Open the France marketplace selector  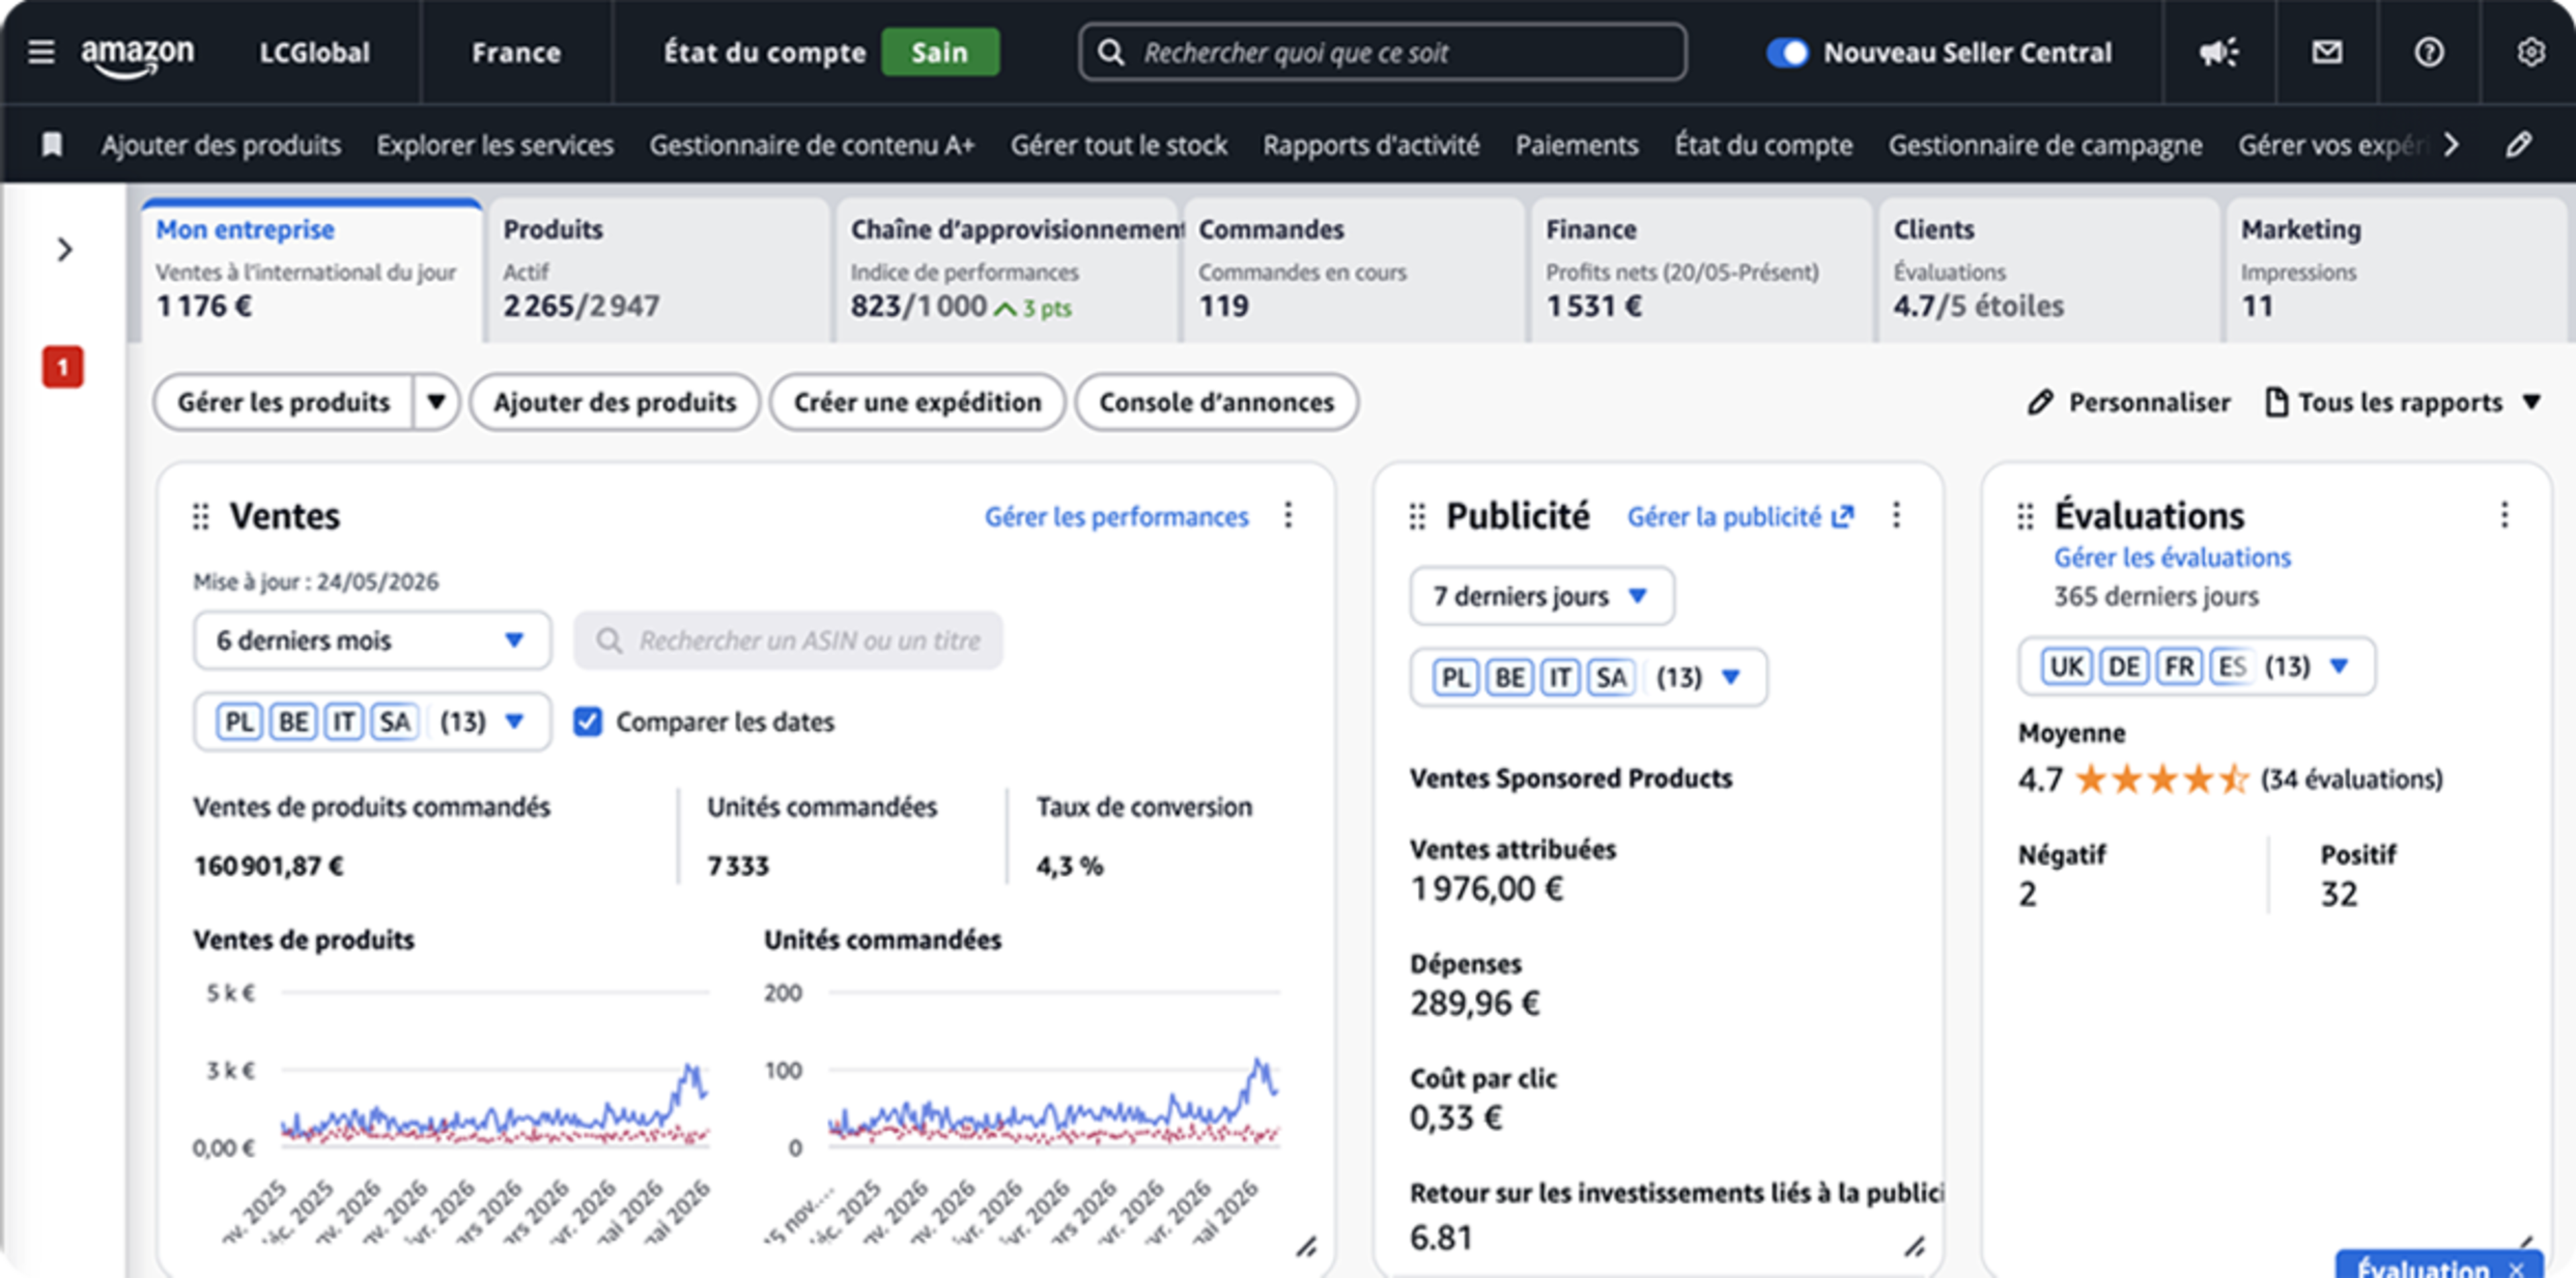pos(516,52)
